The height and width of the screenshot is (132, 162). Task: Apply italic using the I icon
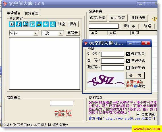[19, 24]
